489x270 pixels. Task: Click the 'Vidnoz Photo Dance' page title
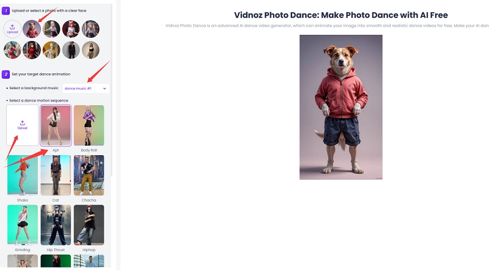click(x=341, y=15)
